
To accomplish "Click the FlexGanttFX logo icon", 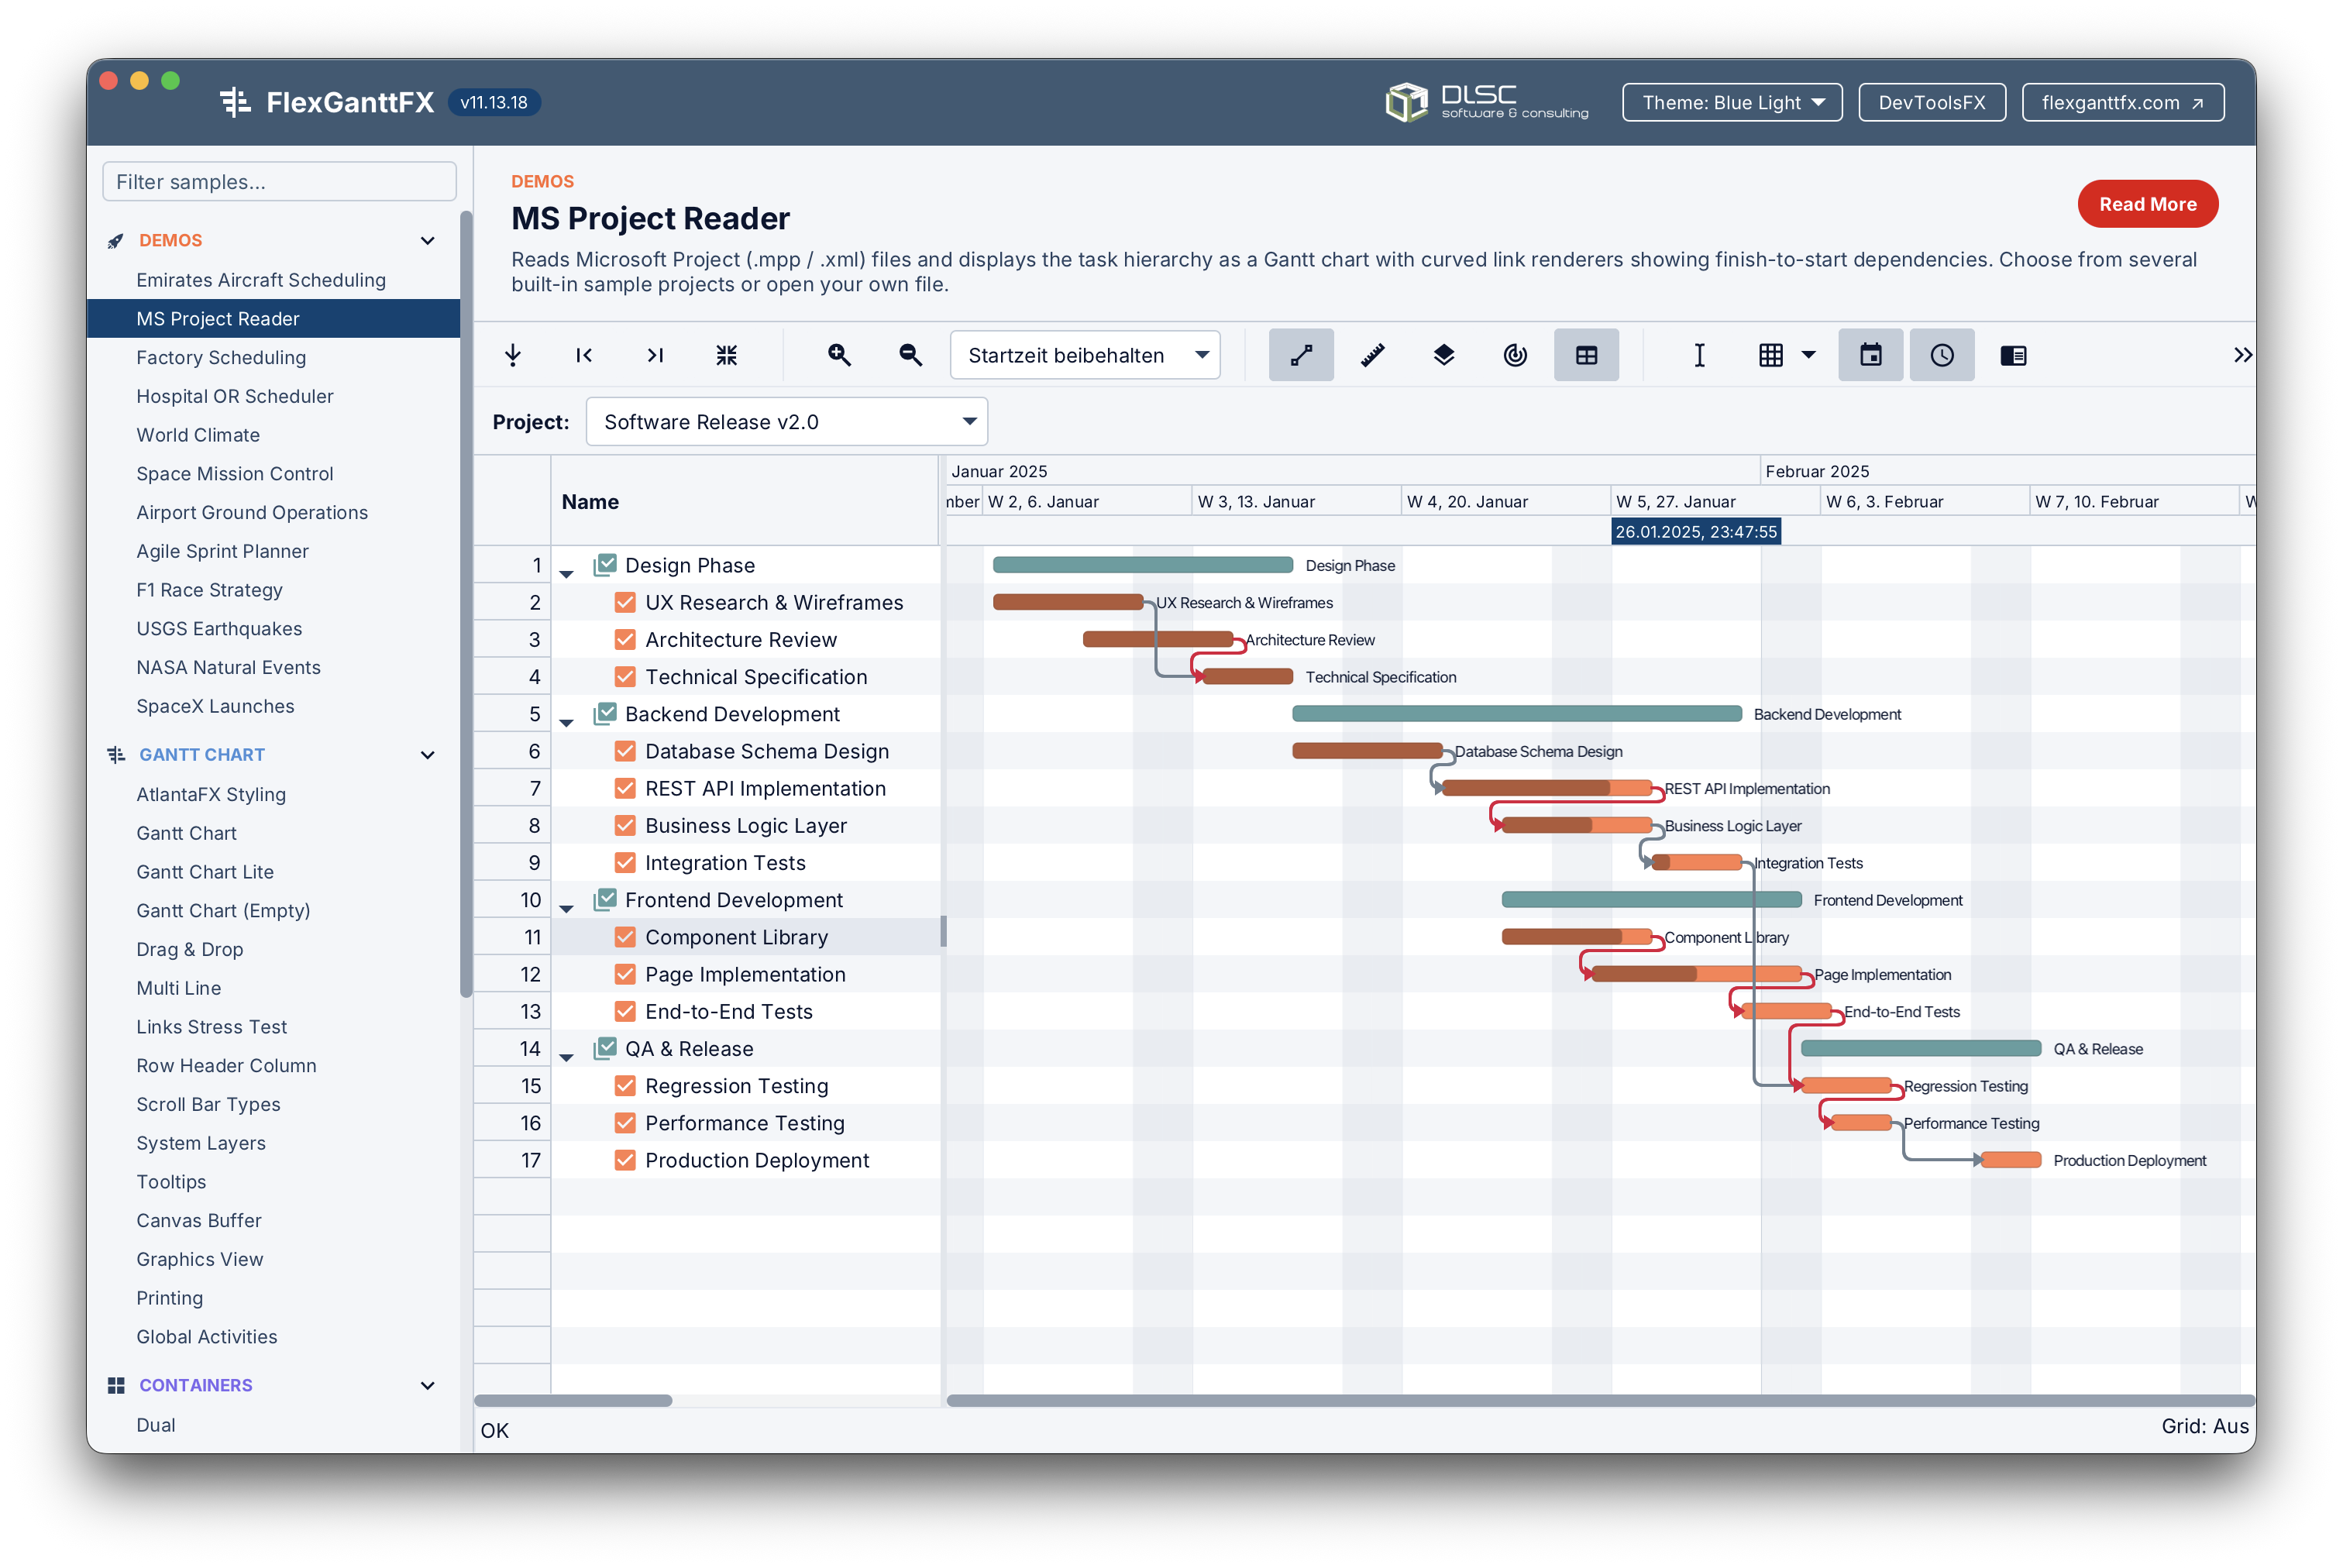I will (235, 102).
